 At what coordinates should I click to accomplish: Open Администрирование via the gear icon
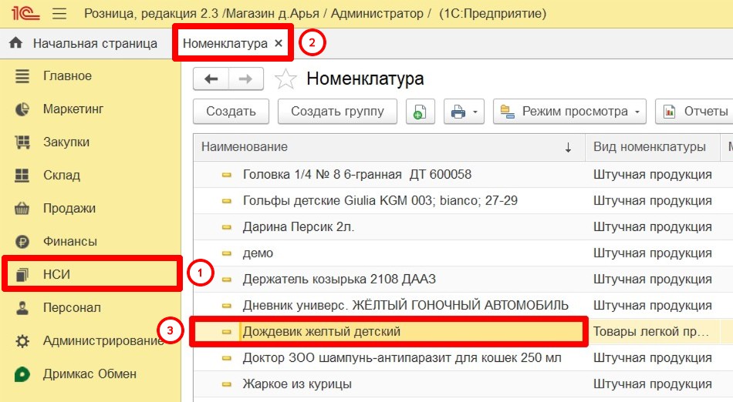(x=22, y=341)
